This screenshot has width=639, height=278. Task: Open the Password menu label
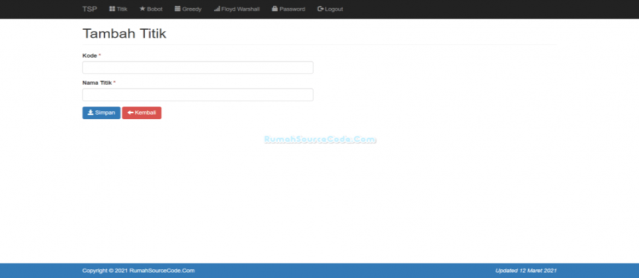tap(292, 9)
